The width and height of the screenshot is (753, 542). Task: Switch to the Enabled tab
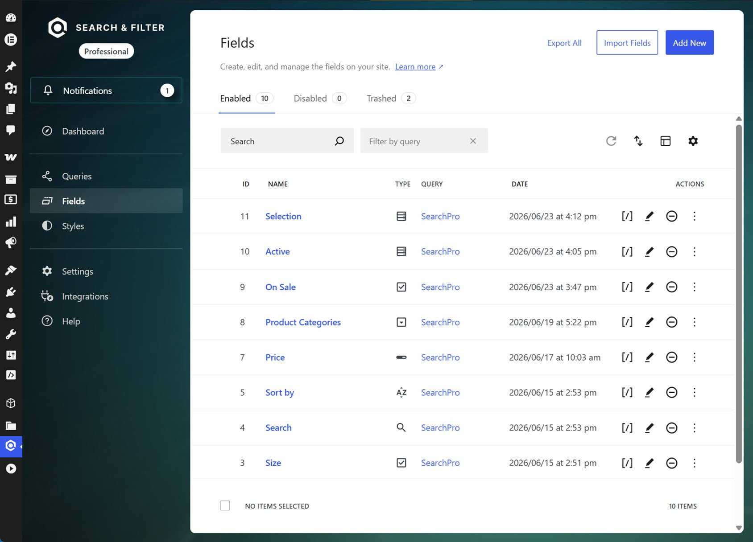click(246, 99)
